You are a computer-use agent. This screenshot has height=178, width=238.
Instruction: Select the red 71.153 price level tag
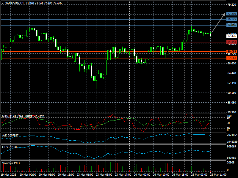(231, 42)
